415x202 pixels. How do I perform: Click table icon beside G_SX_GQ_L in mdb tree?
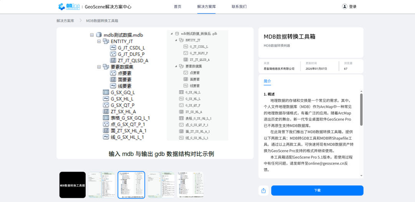(106, 92)
